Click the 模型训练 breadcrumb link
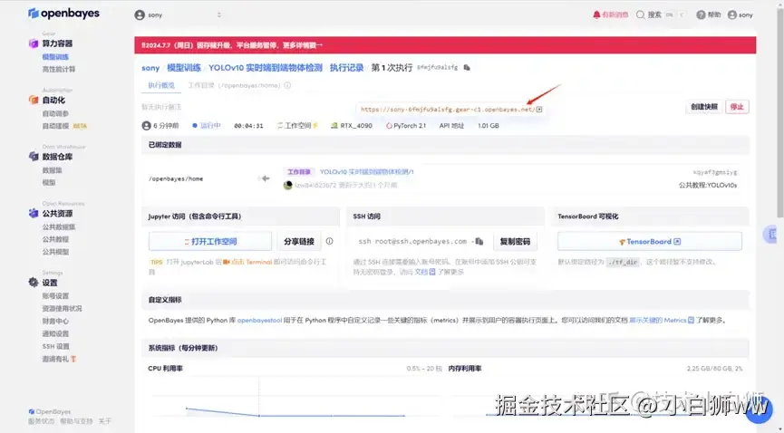 [184, 68]
